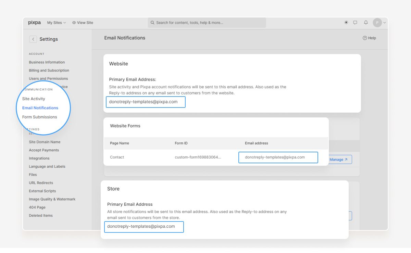Image resolution: width=411 pixels, height=253 pixels.
Task: Edit the Website primary email address field
Action: point(145,102)
